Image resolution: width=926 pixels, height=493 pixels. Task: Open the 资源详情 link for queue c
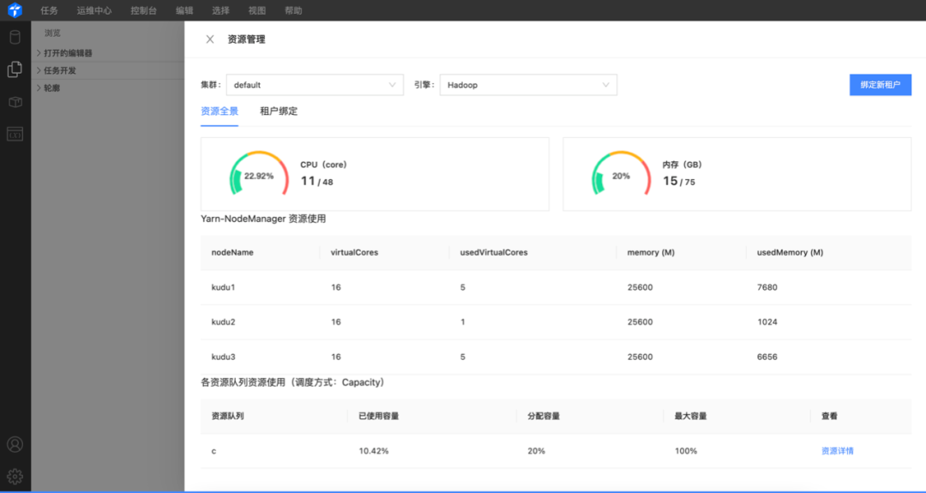pos(838,451)
